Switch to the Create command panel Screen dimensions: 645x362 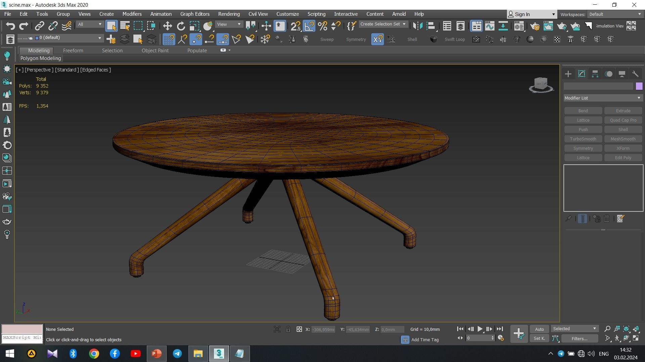(568, 74)
